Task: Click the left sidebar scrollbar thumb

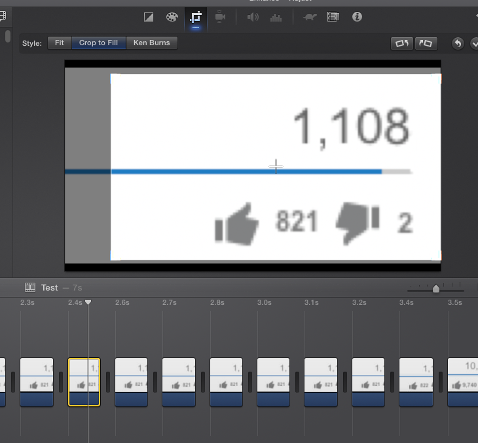Action: click(8, 36)
